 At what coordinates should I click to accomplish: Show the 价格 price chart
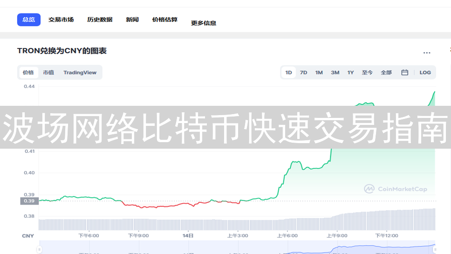tap(28, 73)
